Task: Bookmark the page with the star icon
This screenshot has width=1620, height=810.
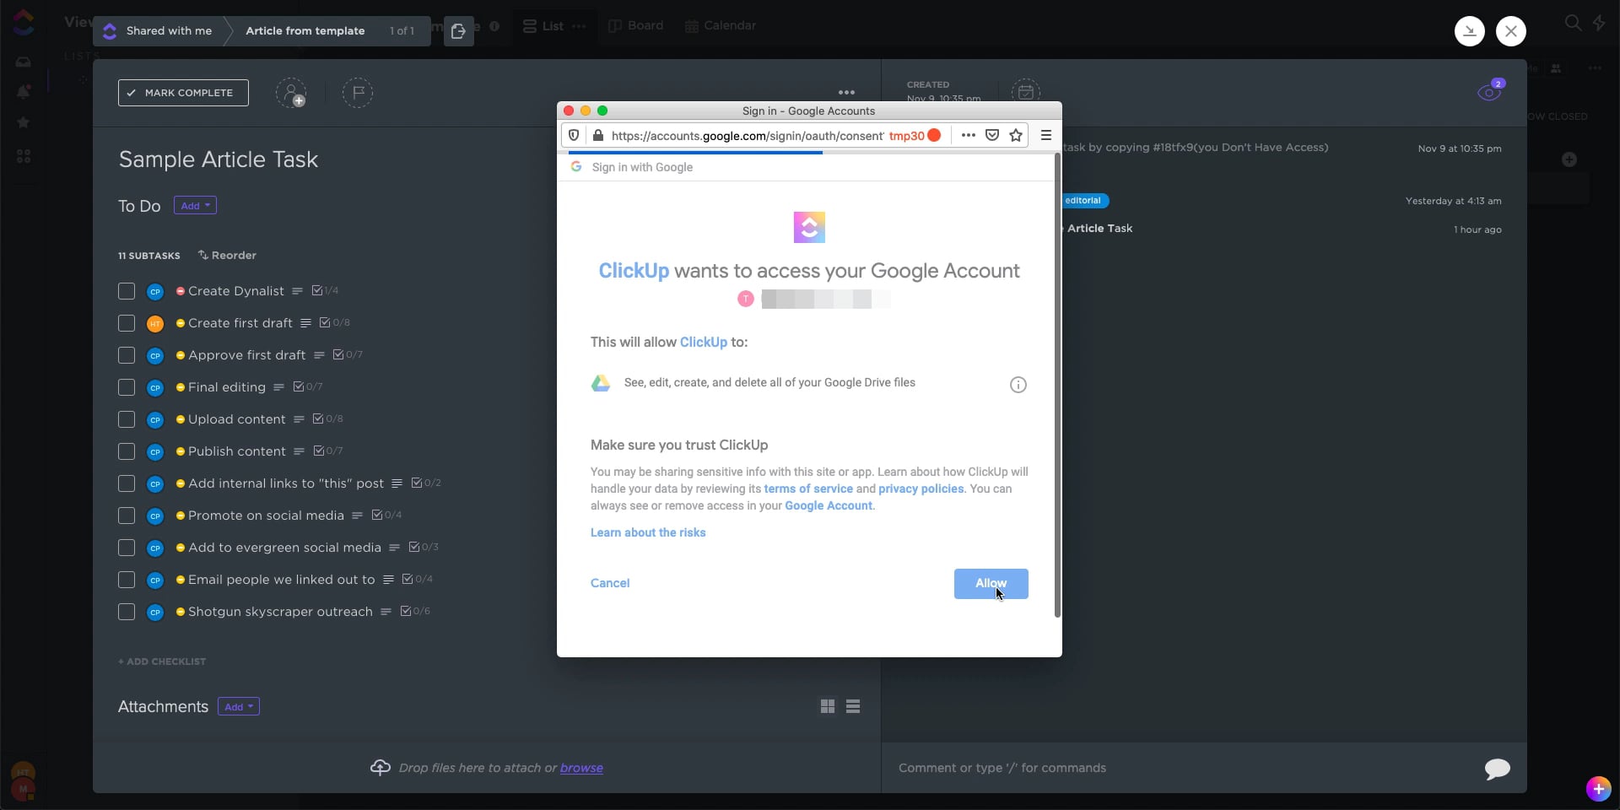Action: click(1016, 135)
